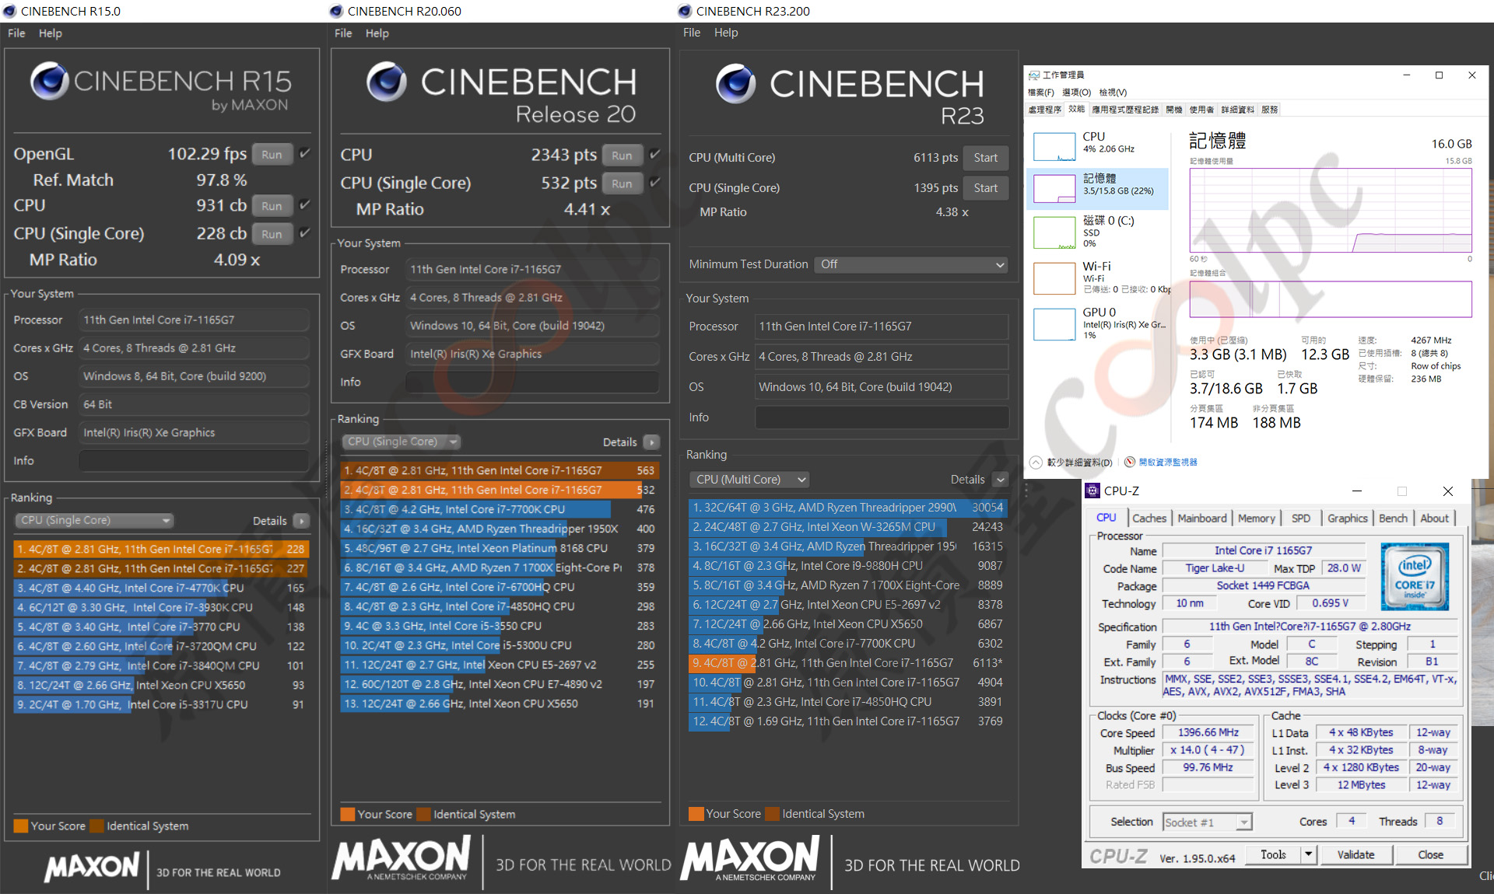The width and height of the screenshot is (1494, 894).
Task: Open Details arrow in R20 Ranking
Action: pyautogui.click(x=652, y=442)
